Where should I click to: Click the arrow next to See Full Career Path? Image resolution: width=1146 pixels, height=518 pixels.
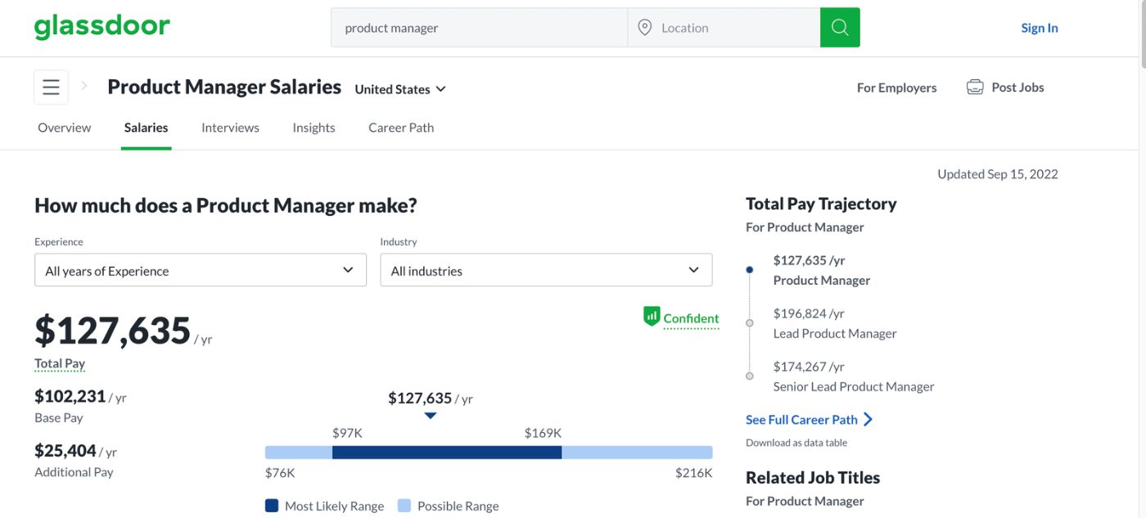point(869,419)
